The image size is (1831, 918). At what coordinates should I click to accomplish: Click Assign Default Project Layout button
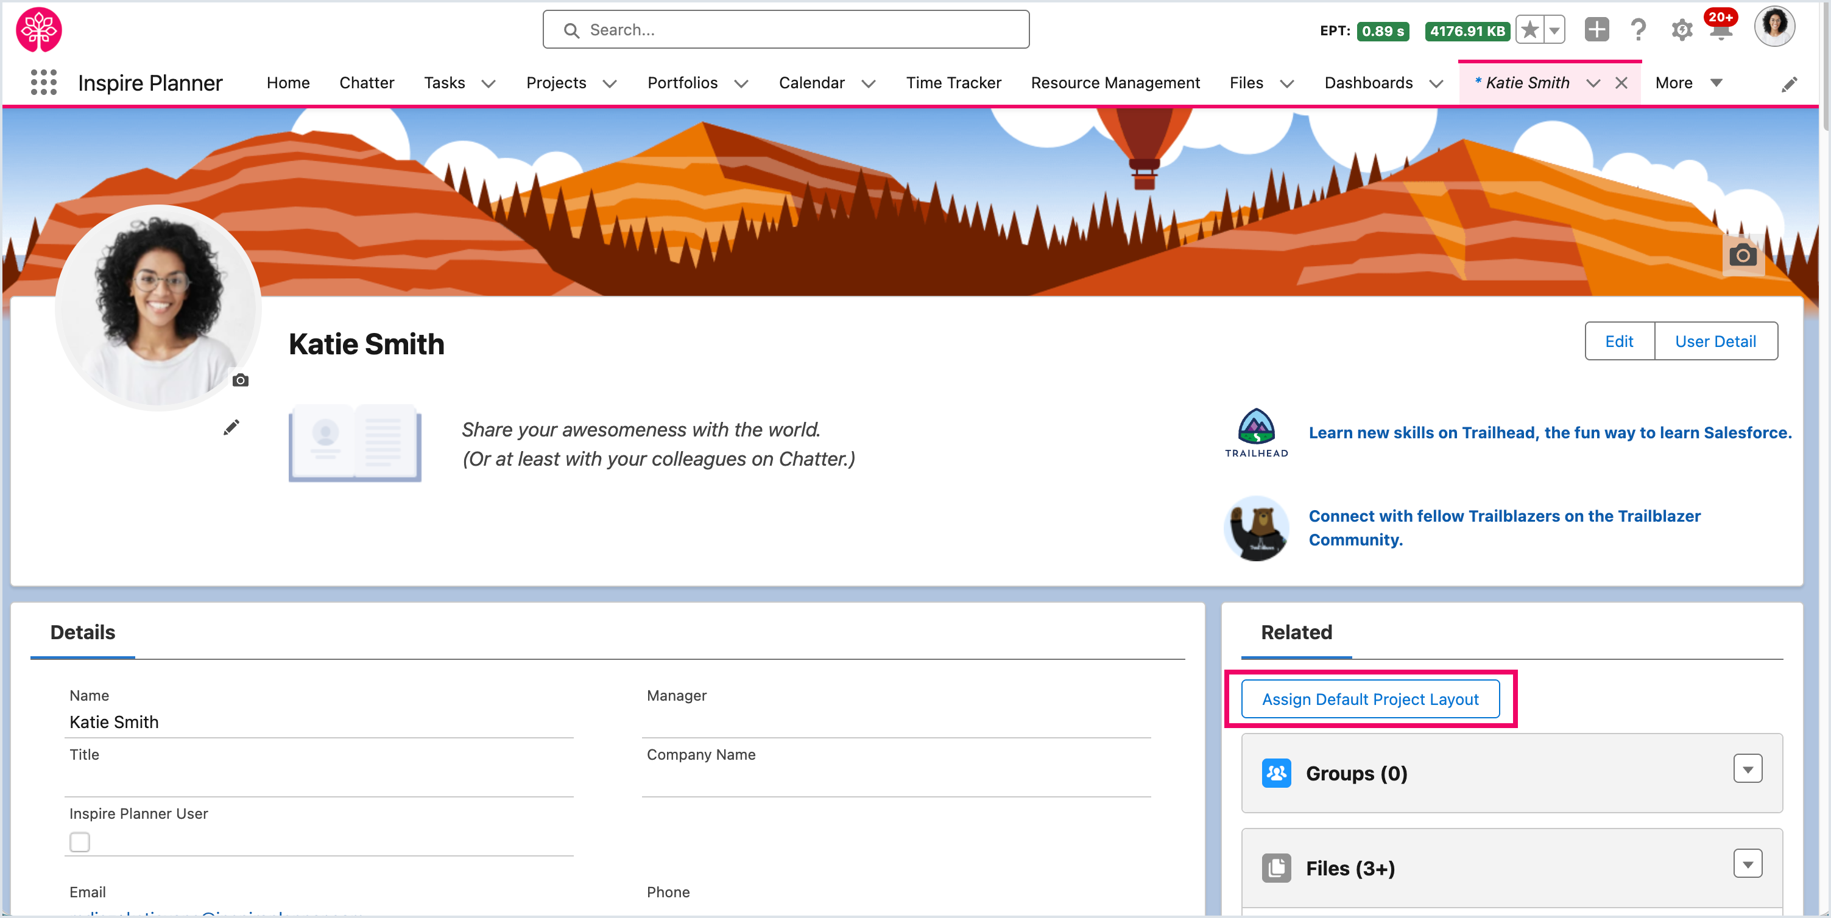[x=1370, y=699]
